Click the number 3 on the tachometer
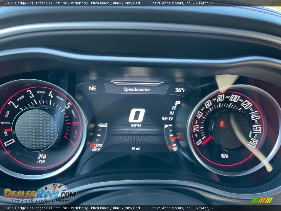Viewport: 281px width, 211px height. tap(30, 94)
